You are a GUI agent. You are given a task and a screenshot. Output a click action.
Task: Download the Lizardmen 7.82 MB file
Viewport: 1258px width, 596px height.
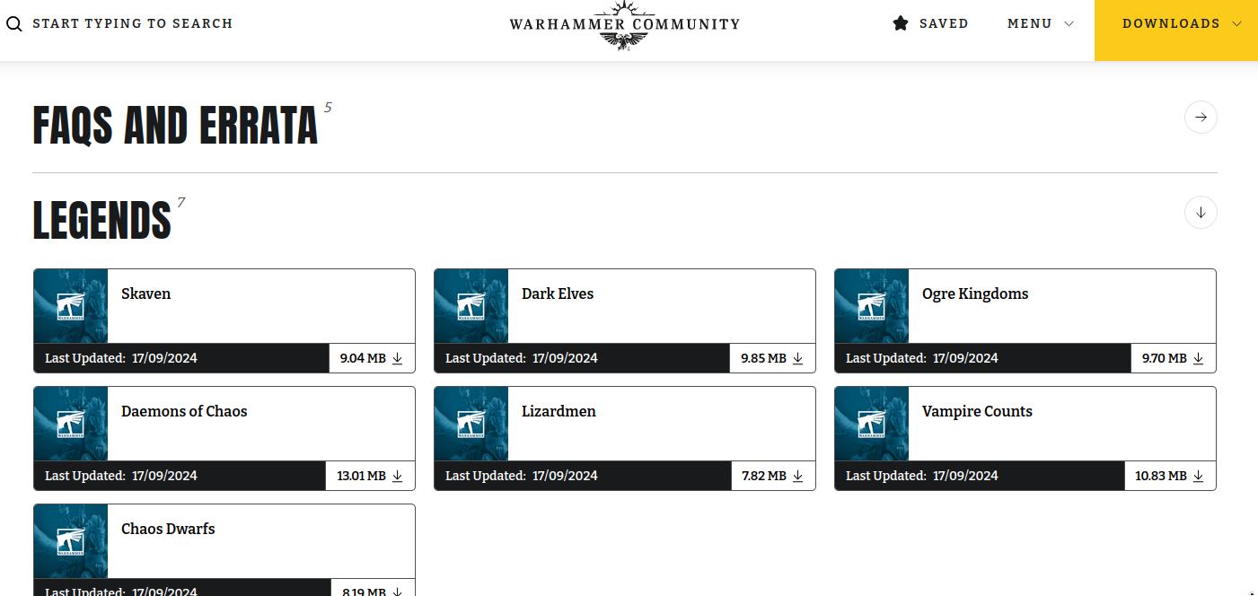point(772,476)
